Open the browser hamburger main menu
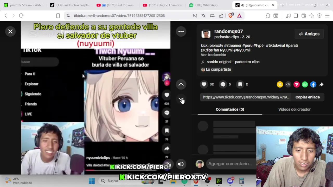 327,16
